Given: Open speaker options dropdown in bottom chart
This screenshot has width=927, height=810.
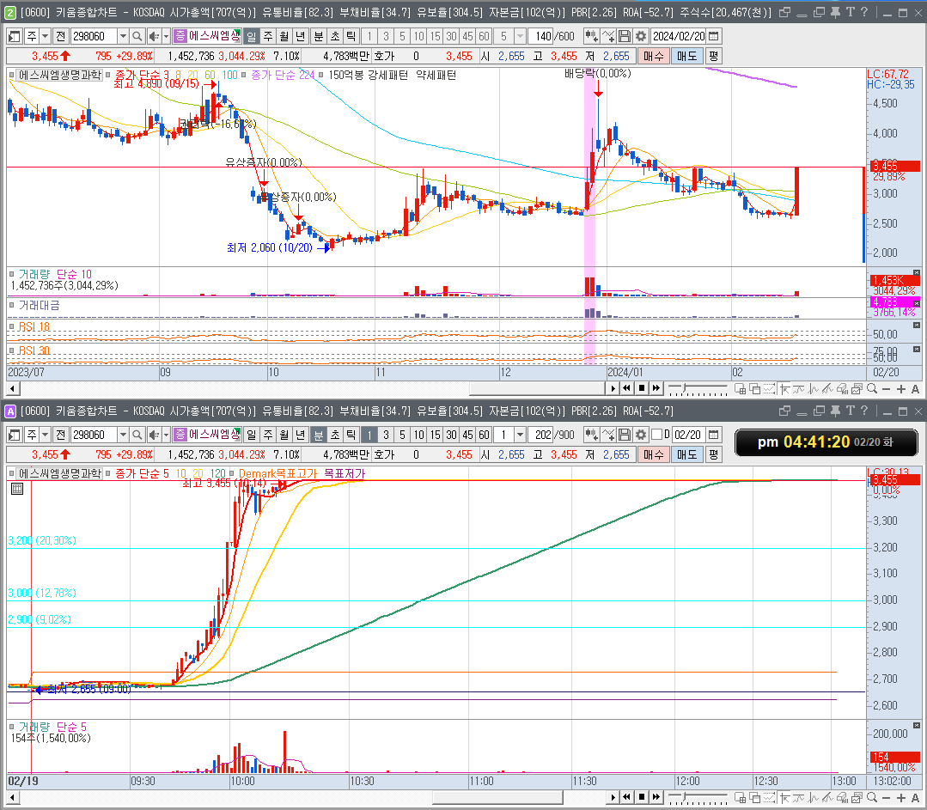Looking at the screenshot, I should pos(166,435).
